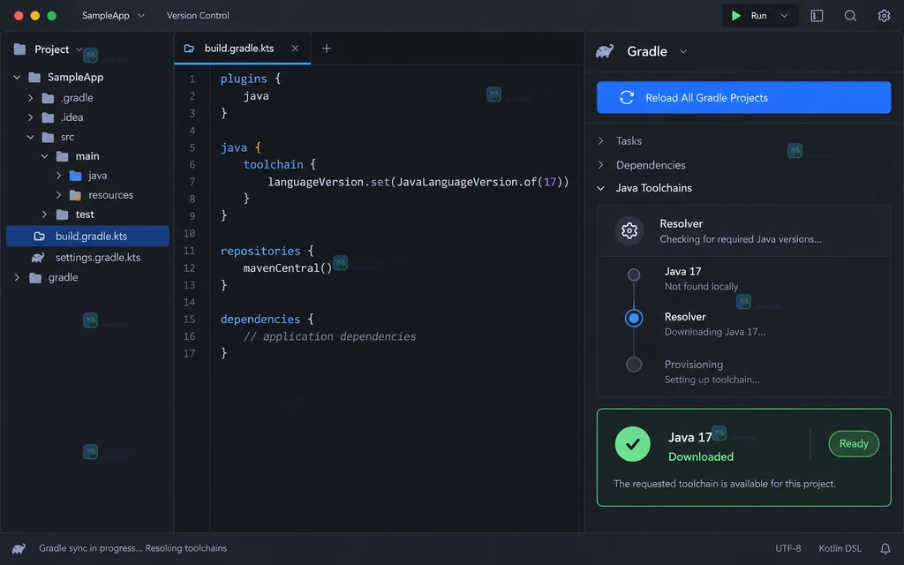Screen dimensions: 904x565
Task: Add a new editor tab with plus
Action: click(x=327, y=49)
